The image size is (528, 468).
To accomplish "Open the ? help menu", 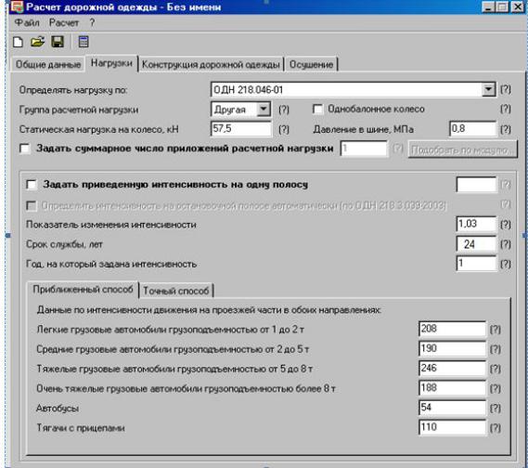I will 92,22.
